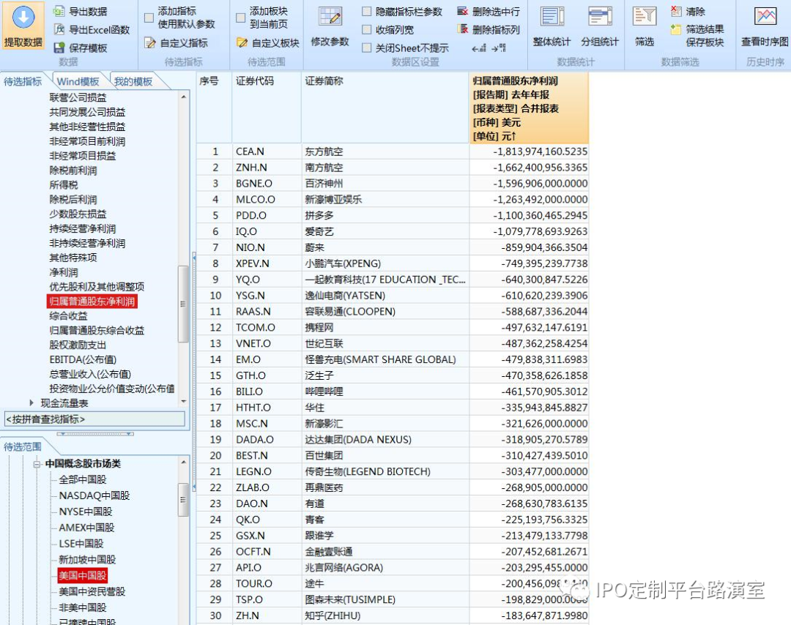Click the 筛选结果保存板块 icon
791x625 pixels.
click(676, 29)
